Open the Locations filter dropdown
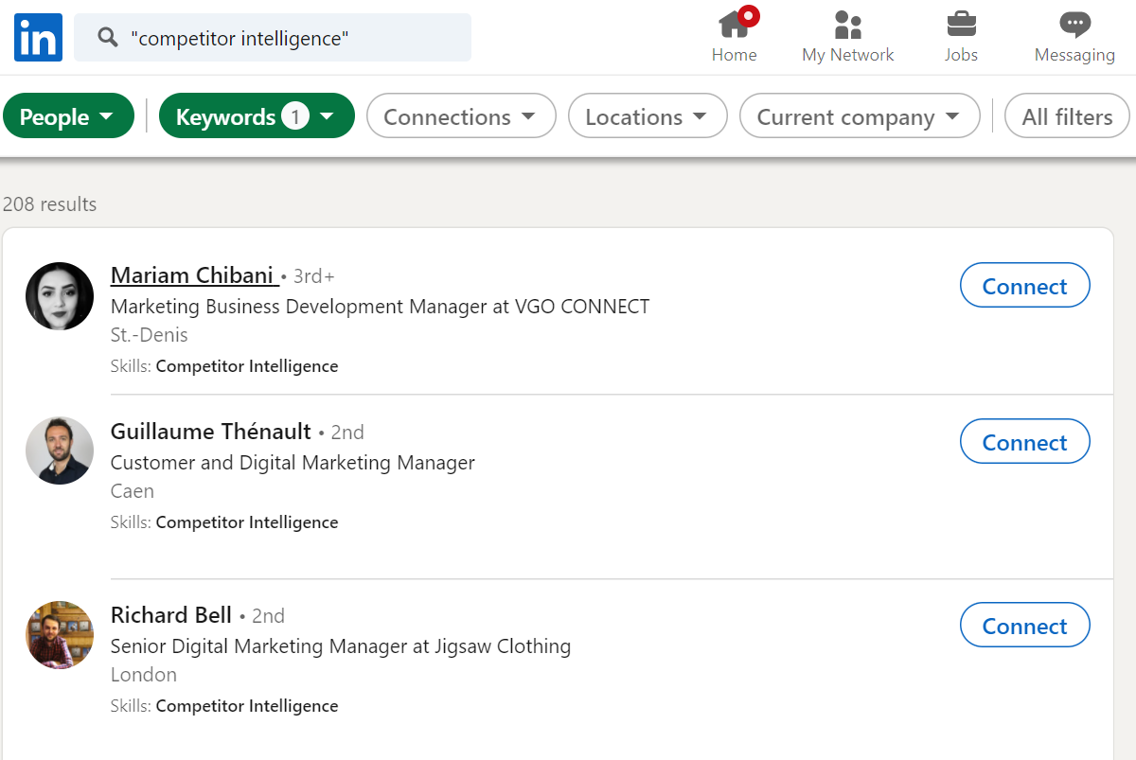1136x760 pixels. (648, 115)
